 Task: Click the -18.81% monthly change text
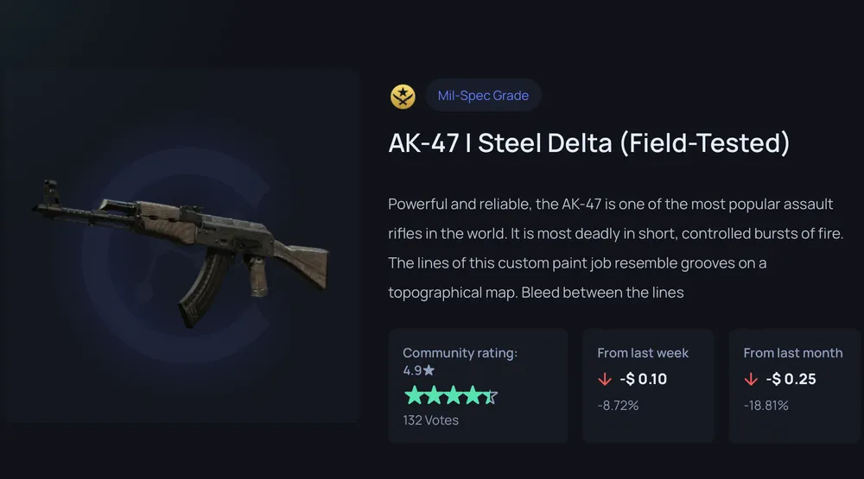click(x=766, y=406)
